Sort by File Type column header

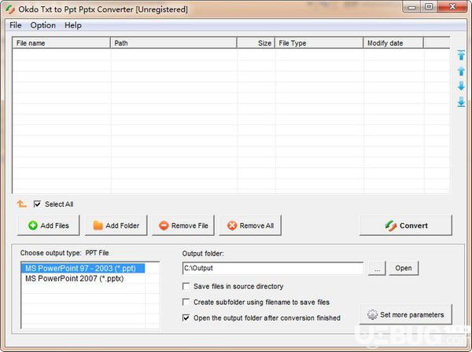tap(319, 43)
